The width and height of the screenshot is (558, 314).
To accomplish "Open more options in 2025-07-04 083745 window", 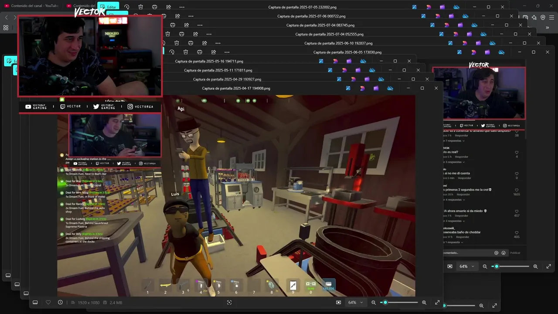I will [x=200, y=25].
